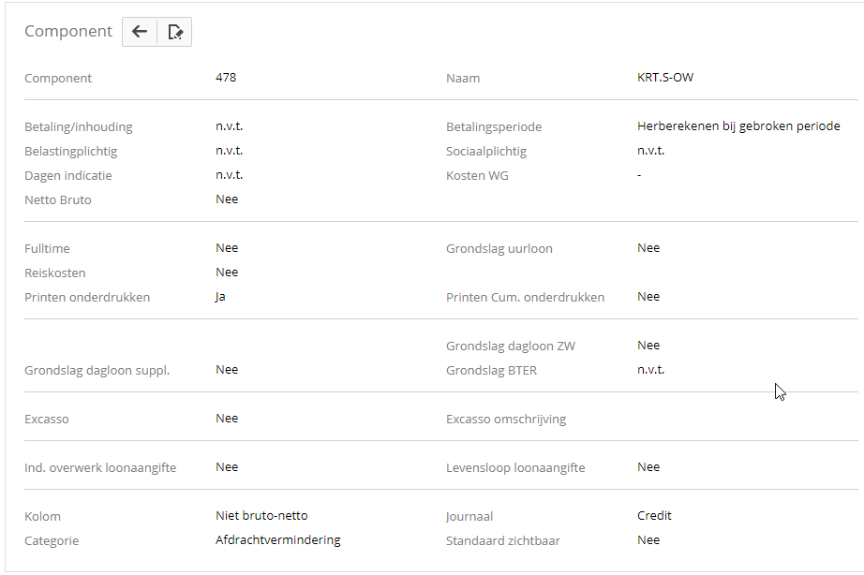Viewport: 864px width, 575px height.
Task: Click the Excasso omschrijving label
Action: [506, 419]
